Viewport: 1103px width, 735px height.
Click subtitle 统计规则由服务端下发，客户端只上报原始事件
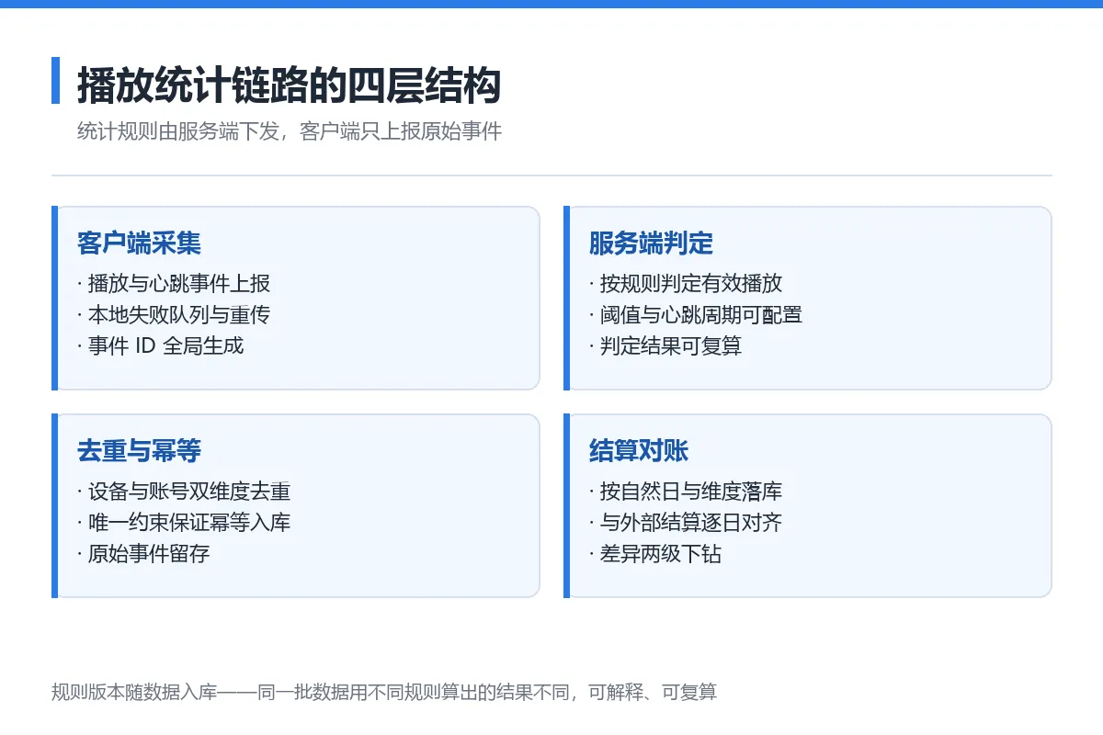(x=290, y=131)
